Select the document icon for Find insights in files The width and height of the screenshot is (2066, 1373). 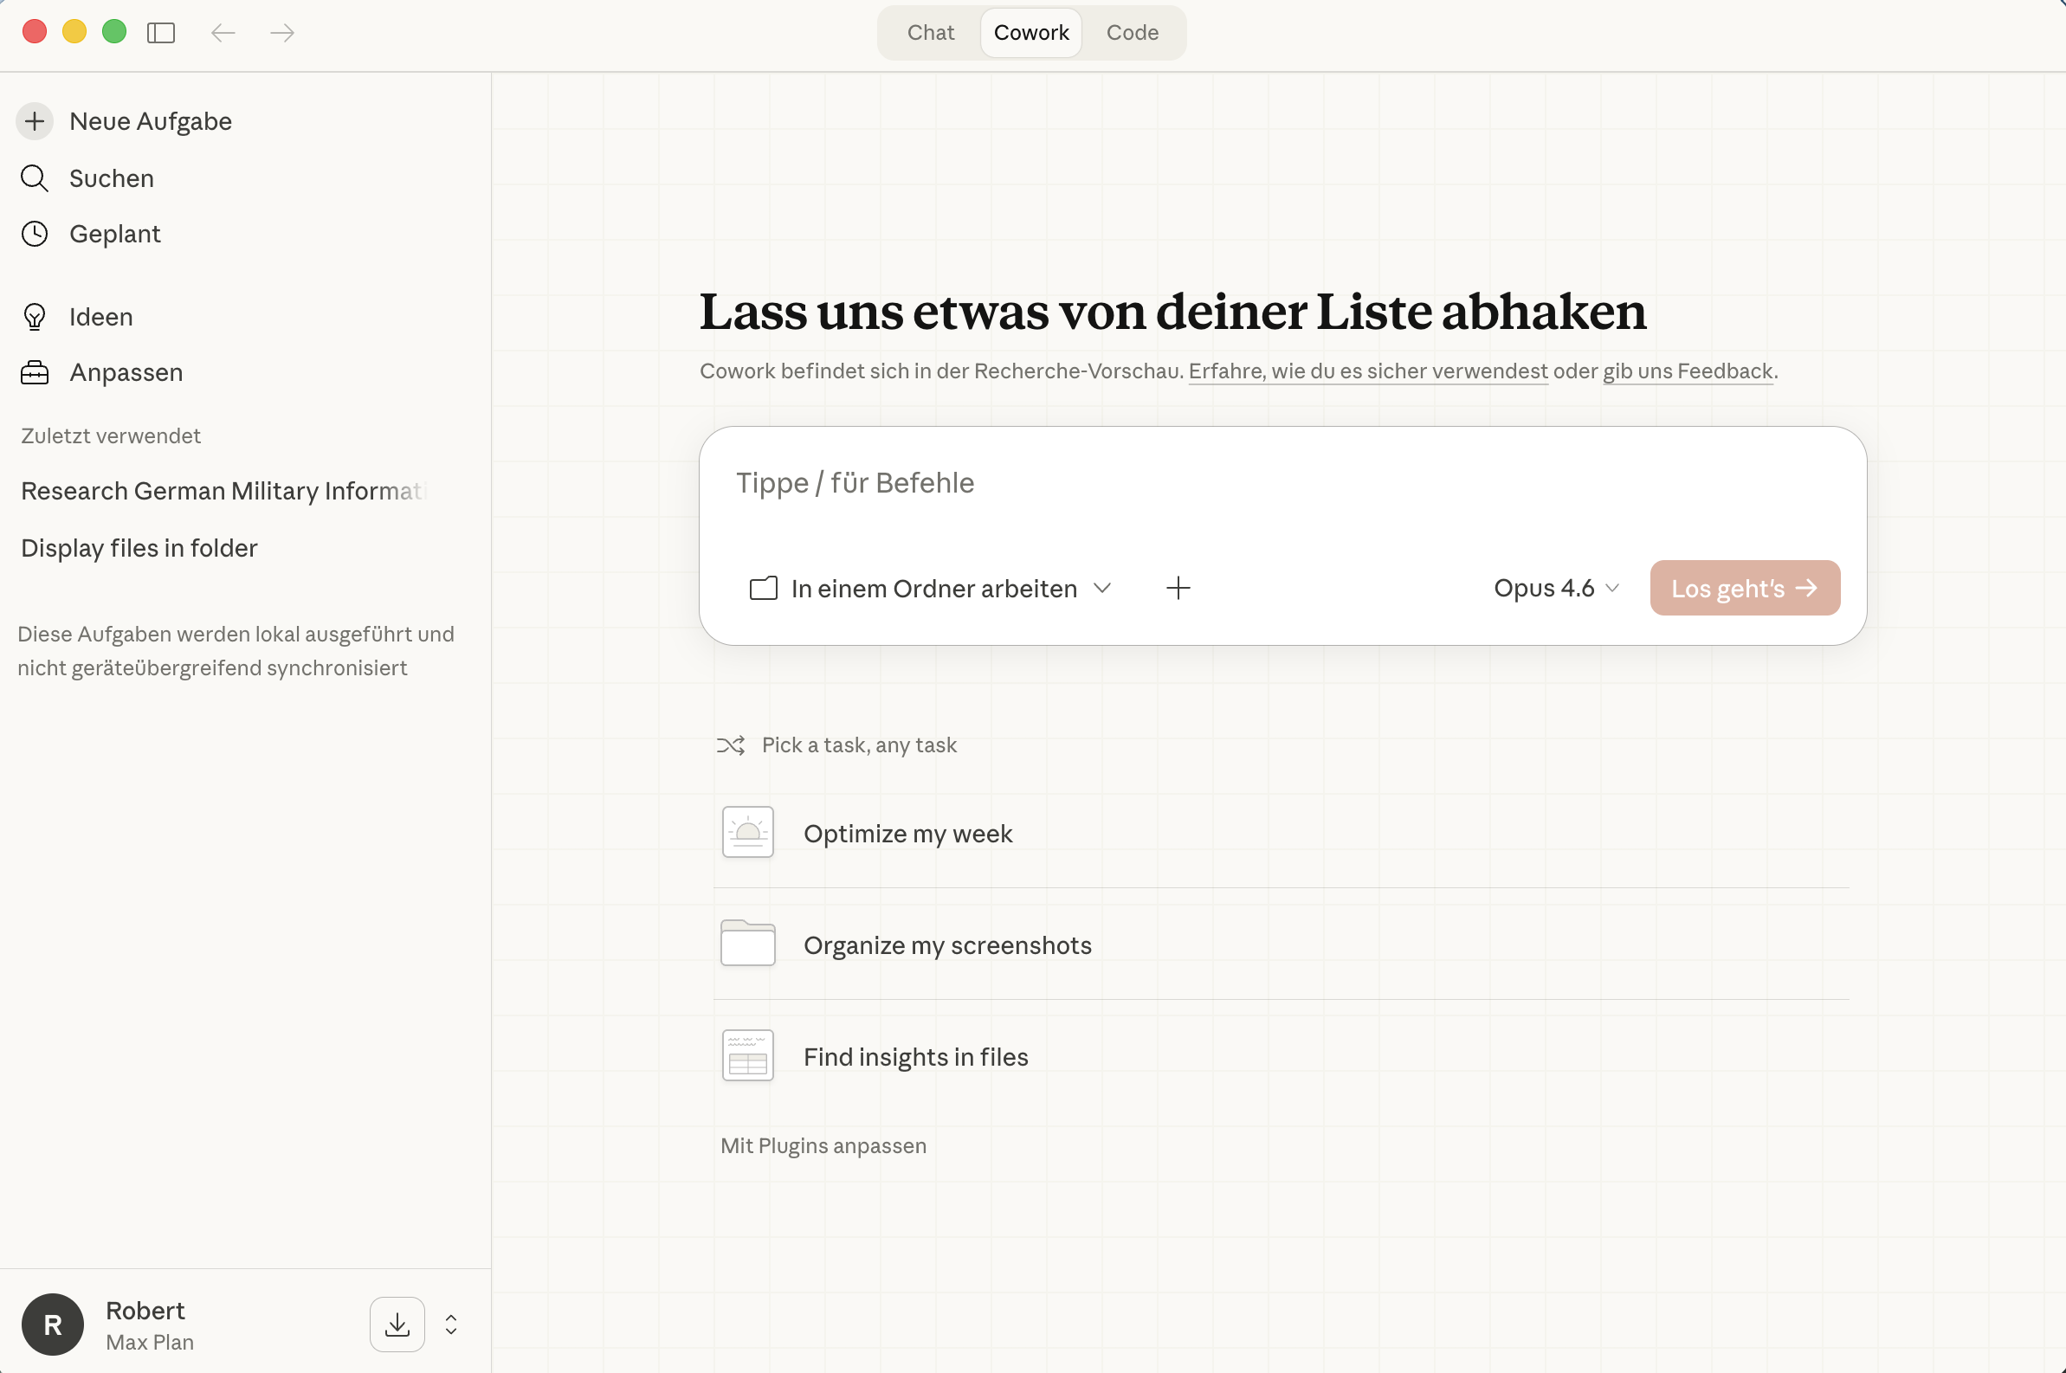coord(746,1055)
